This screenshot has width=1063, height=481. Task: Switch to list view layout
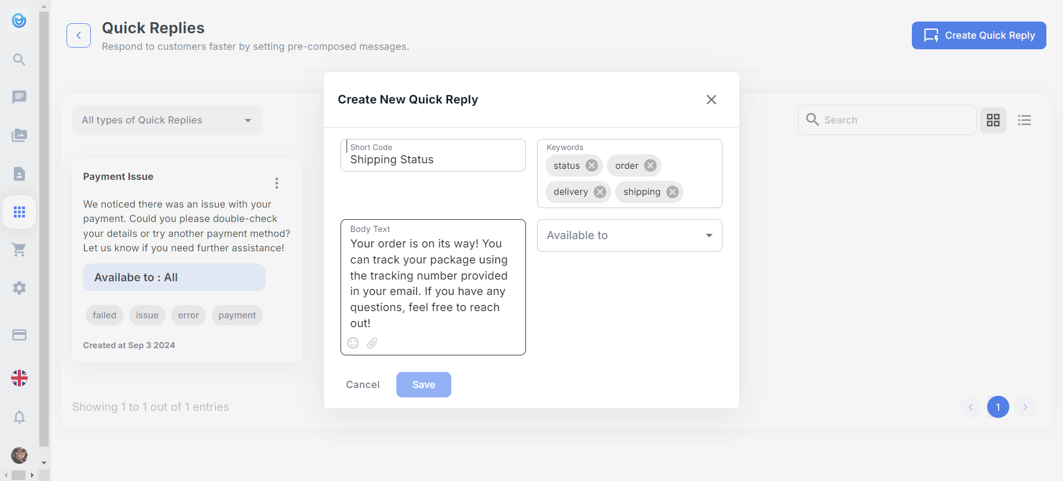(x=1024, y=120)
